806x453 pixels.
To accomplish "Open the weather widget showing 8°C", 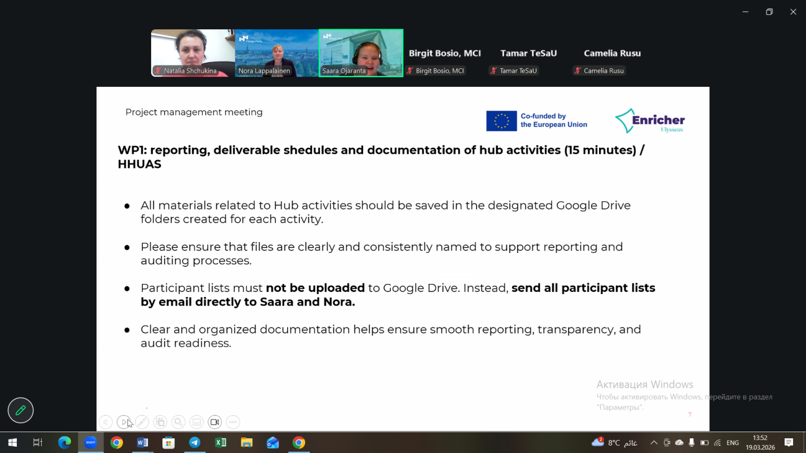I will point(614,443).
